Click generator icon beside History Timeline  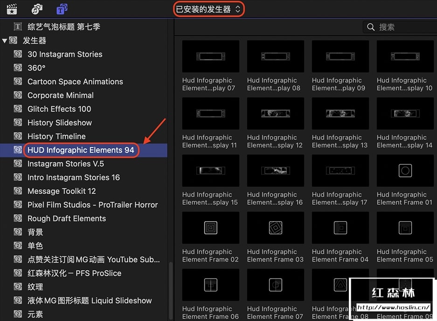tap(18, 136)
